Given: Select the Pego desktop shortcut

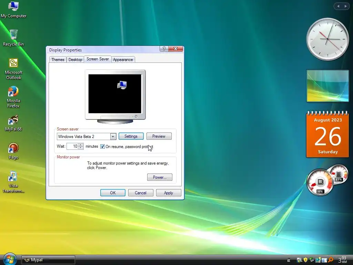Looking at the screenshot, I should (13, 151).
